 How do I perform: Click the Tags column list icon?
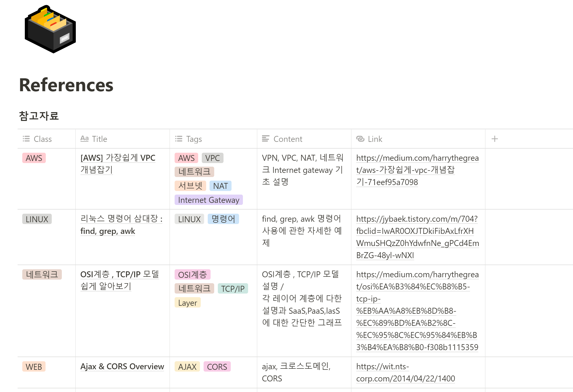point(178,139)
